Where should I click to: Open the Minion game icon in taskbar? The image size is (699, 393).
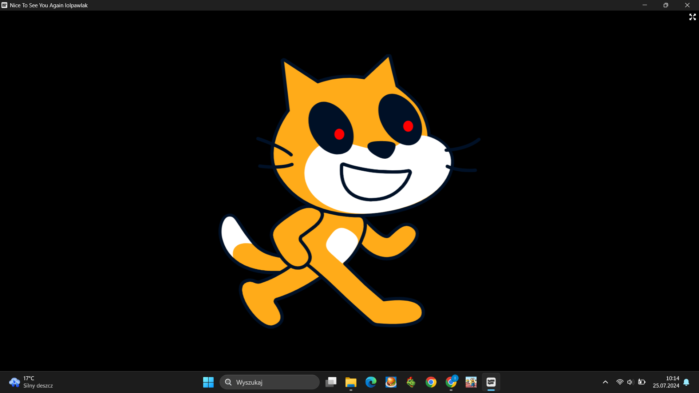[471, 382]
